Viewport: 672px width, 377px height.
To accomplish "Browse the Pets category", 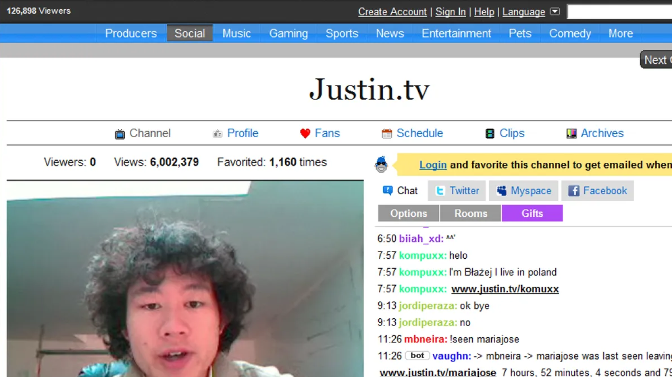I will click(x=520, y=33).
